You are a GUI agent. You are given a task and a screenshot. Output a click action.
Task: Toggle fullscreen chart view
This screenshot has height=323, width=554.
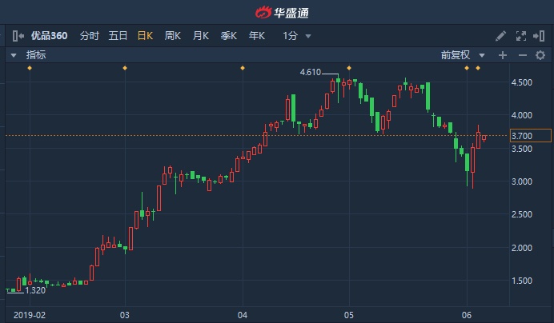tap(520, 36)
